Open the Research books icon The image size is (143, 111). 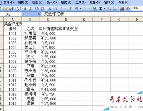pyautogui.click(x=43, y=9)
